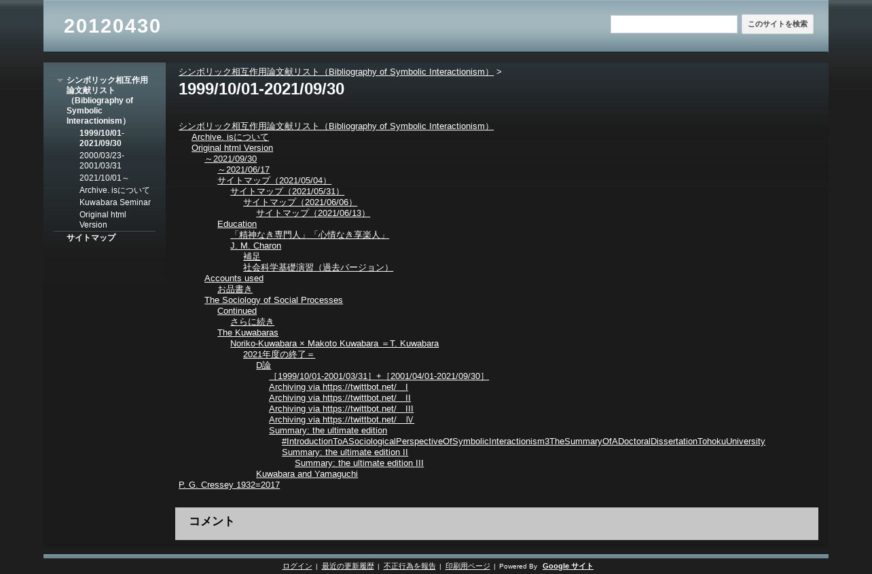This screenshot has height=574, width=872.
Task: Open 印刷用ページ footer link
Action: 467,566
